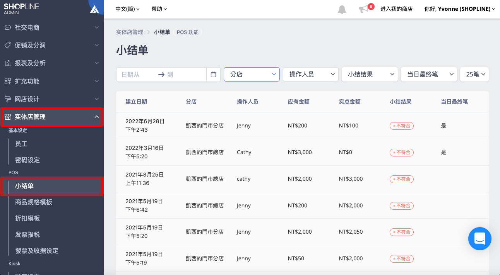Open 密码设定 in the sidebar
This screenshot has height=275, width=500.
click(x=27, y=160)
